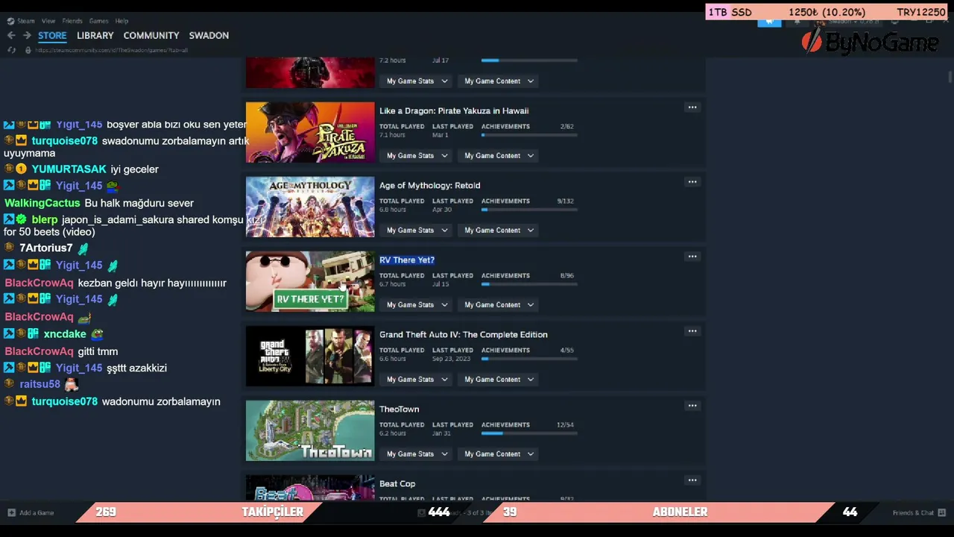Open the Grand Theft Auto IV cover thumbnail
The width and height of the screenshot is (954, 537).
310,356
